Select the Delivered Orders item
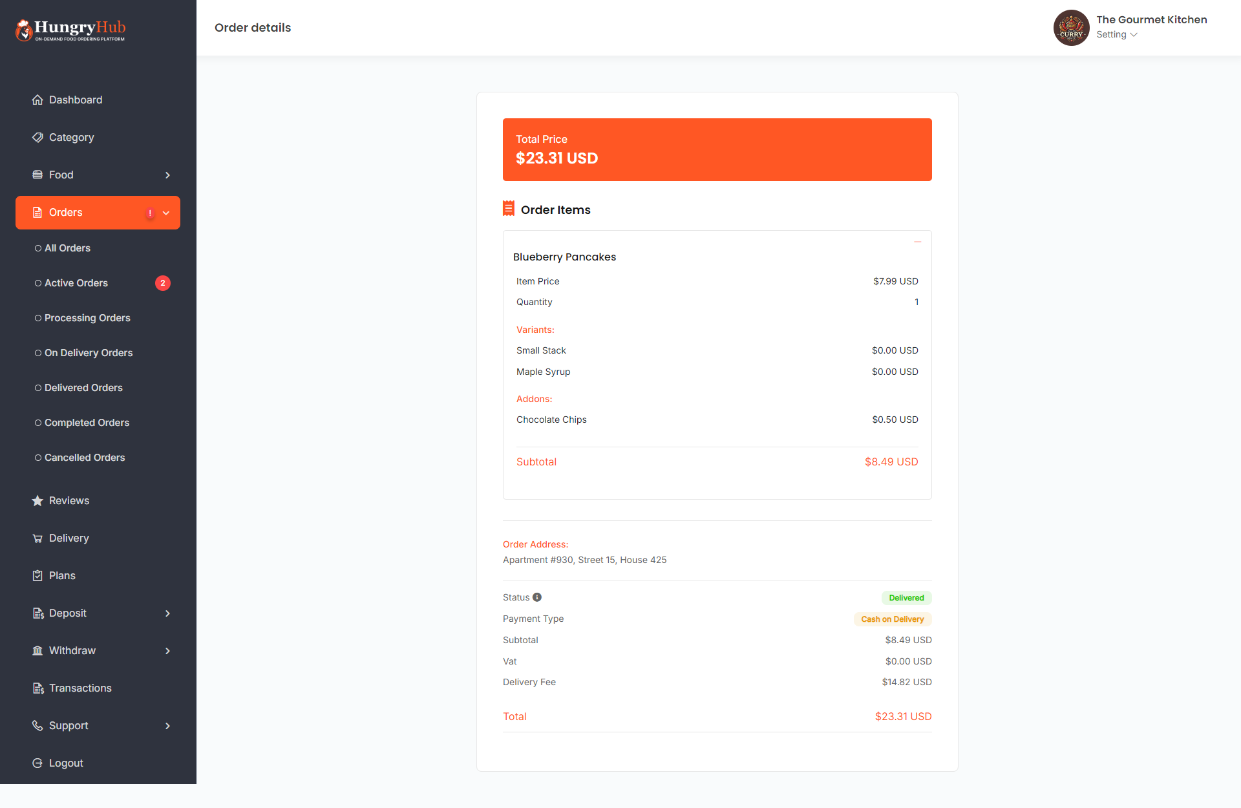The image size is (1241, 808). click(x=83, y=387)
